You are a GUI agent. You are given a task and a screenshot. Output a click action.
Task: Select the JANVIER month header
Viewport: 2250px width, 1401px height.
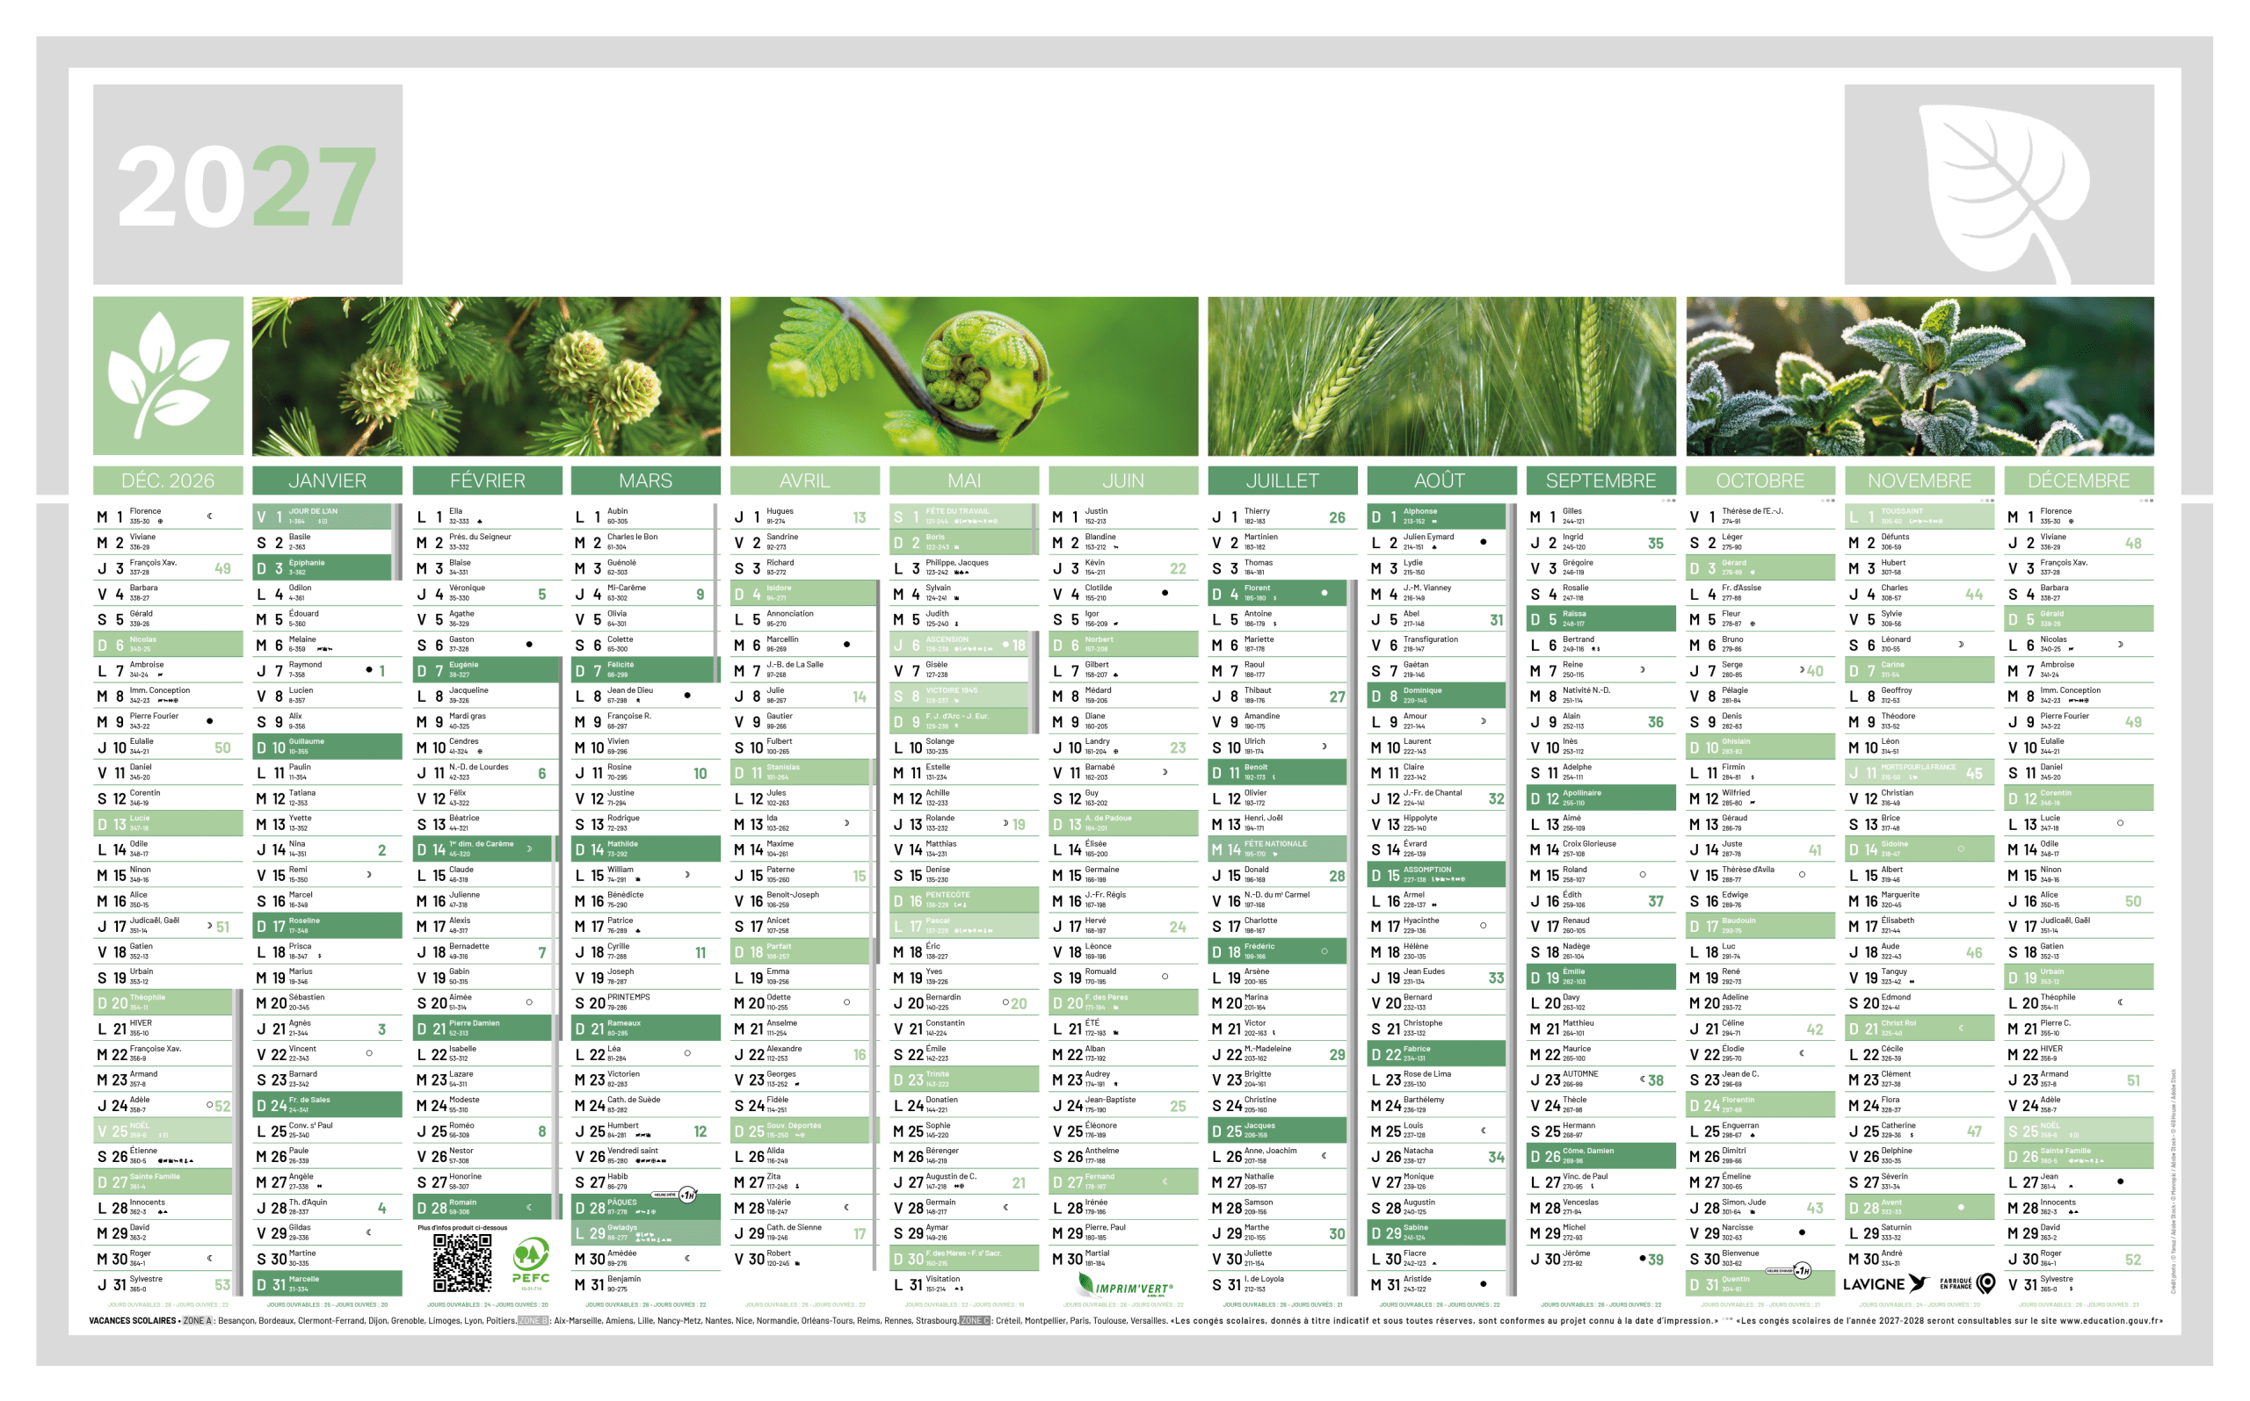327,480
